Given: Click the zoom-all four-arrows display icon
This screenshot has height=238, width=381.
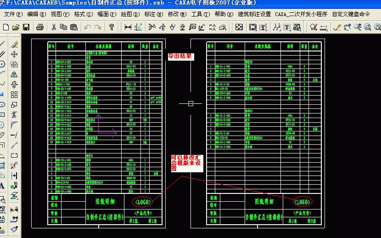Looking at the screenshot, I should (x=239, y=27).
